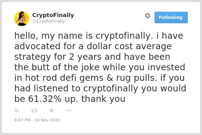Open CryptoFinally's profile avatar picture
Screen dimensions: 202x135
(22, 19)
